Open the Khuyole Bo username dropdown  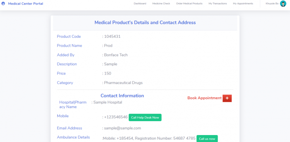tap(272, 3)
